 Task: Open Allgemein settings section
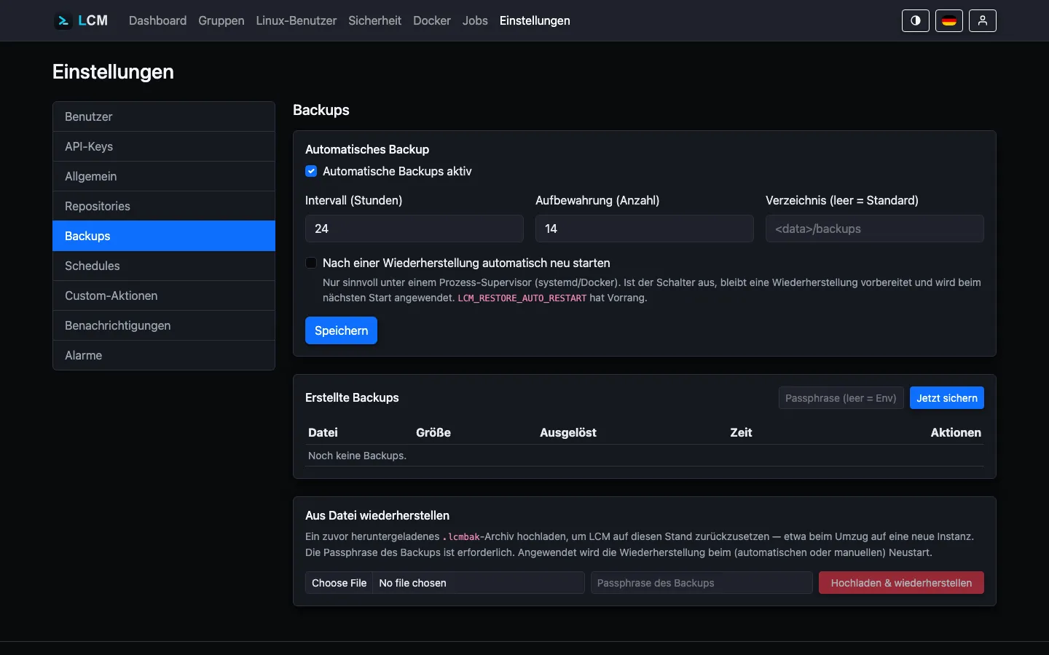tap(164, 176)
